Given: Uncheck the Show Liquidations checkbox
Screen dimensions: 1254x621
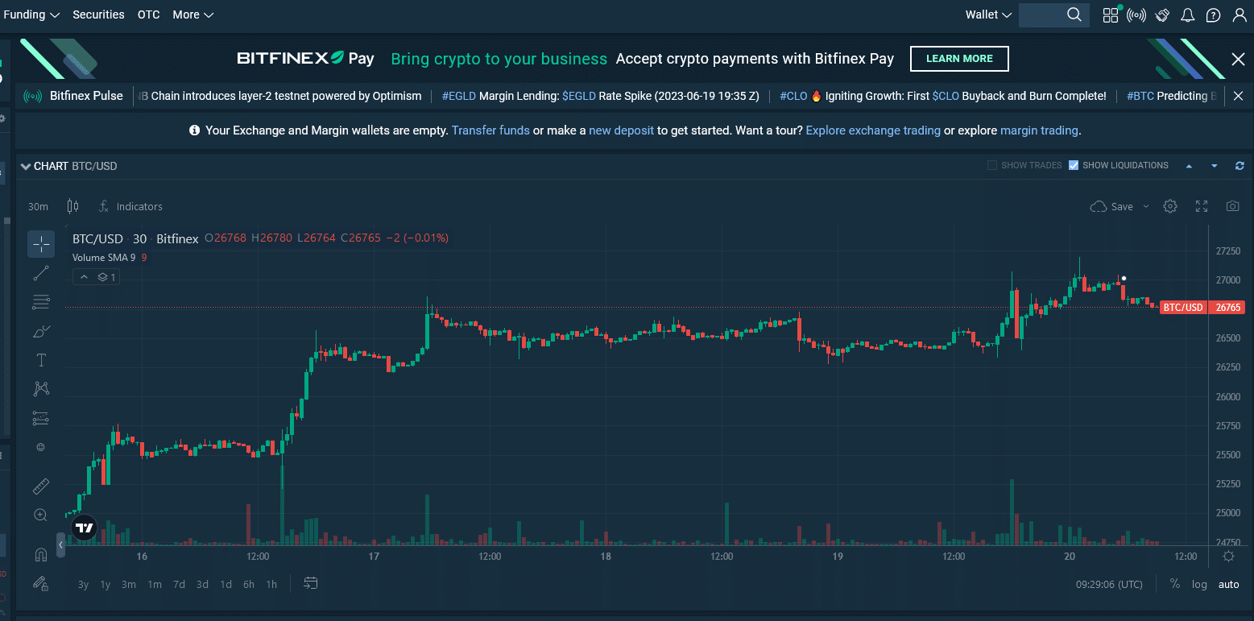Looking at the screenshot, I should pos(1074,165).
